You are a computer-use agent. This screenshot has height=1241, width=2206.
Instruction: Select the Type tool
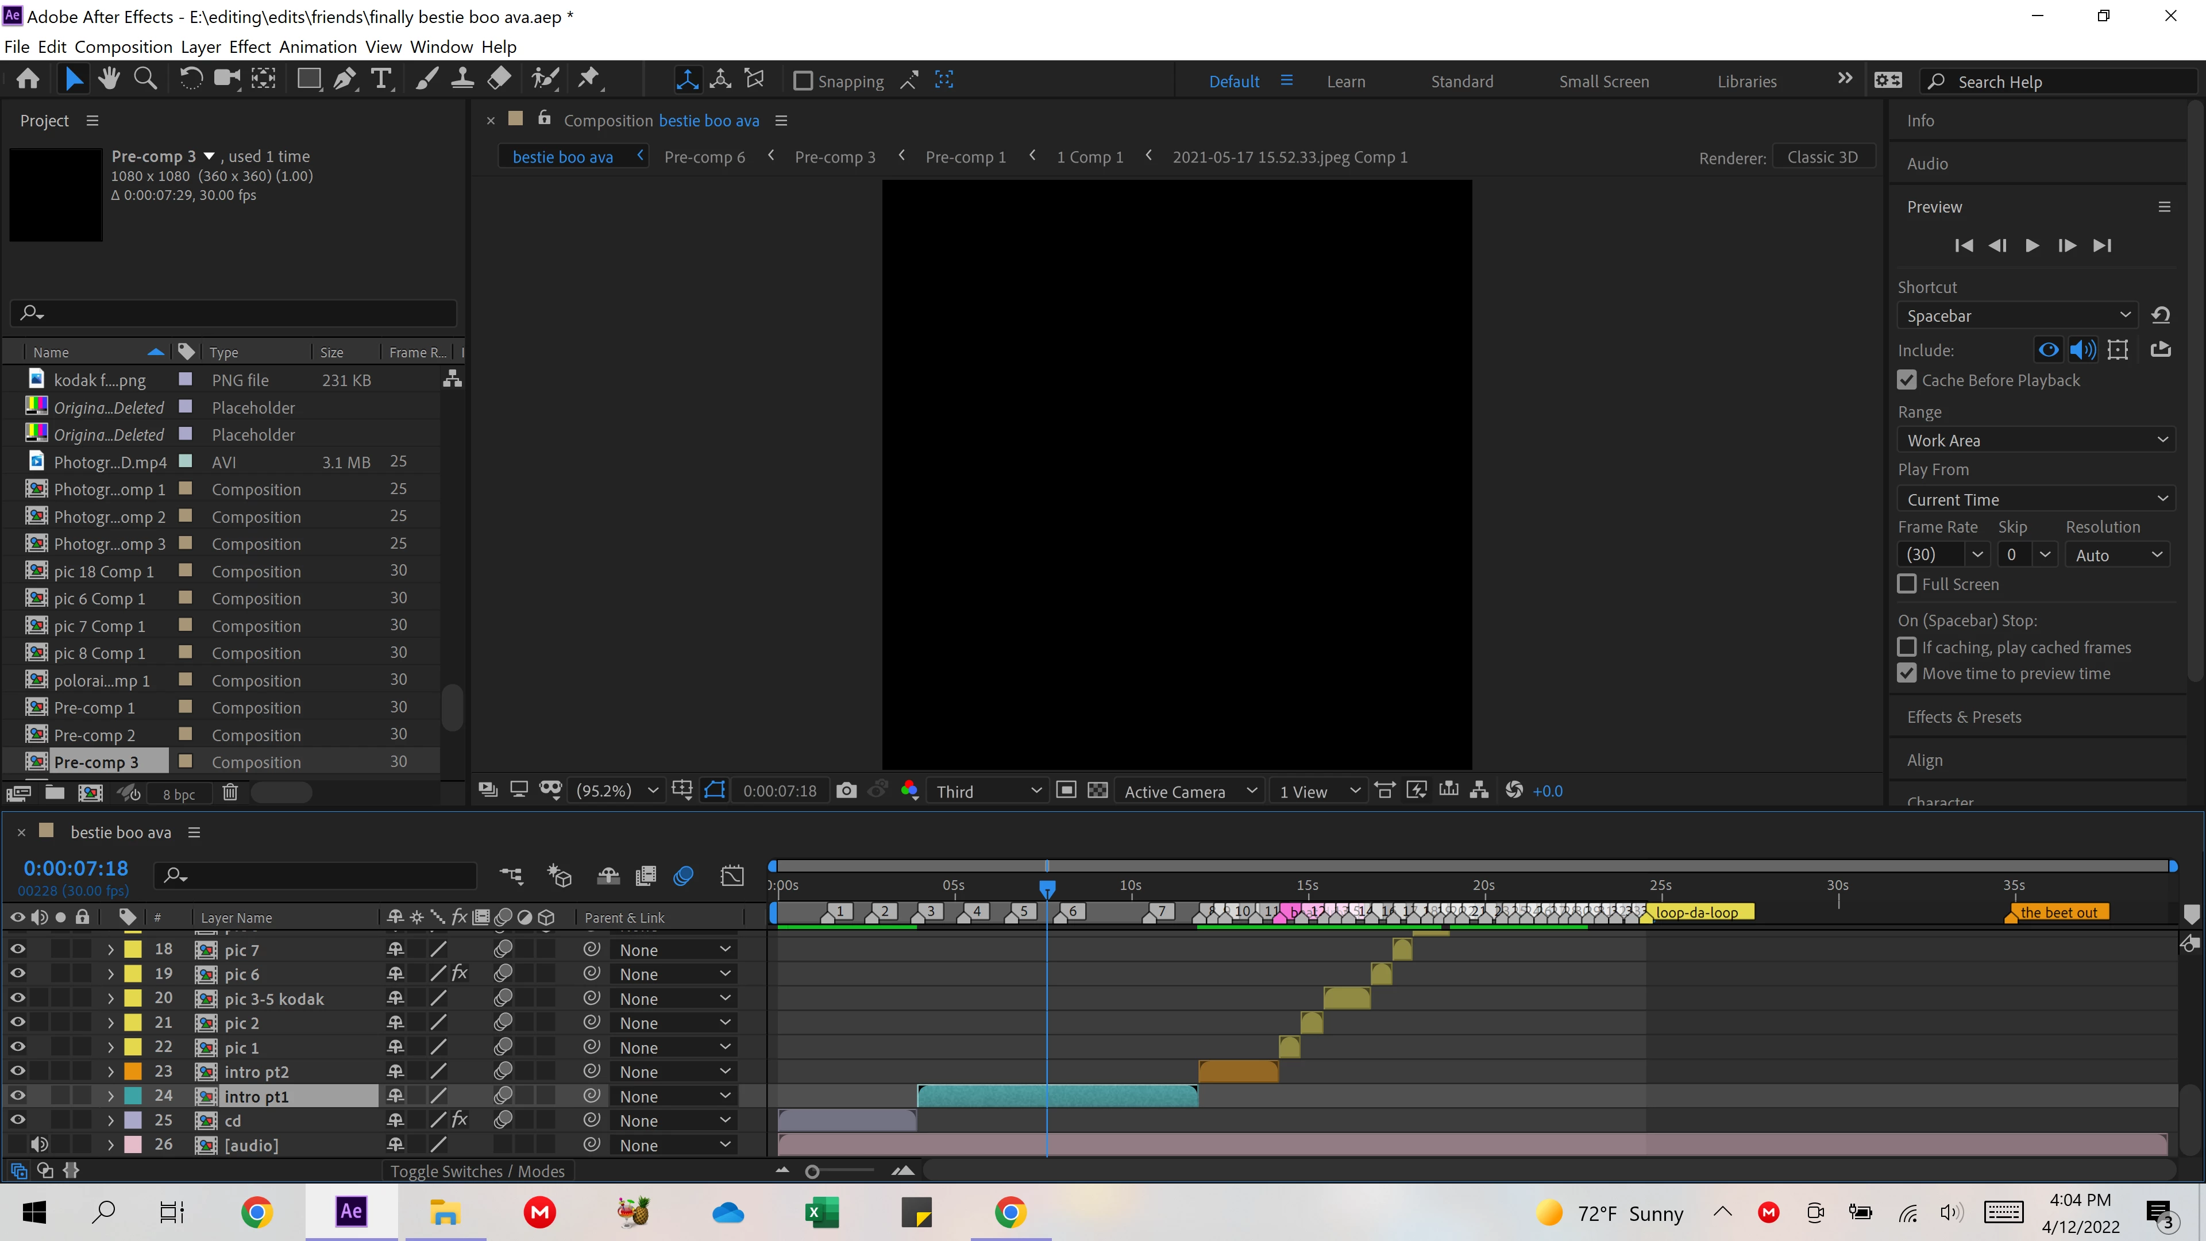(381, 80)
